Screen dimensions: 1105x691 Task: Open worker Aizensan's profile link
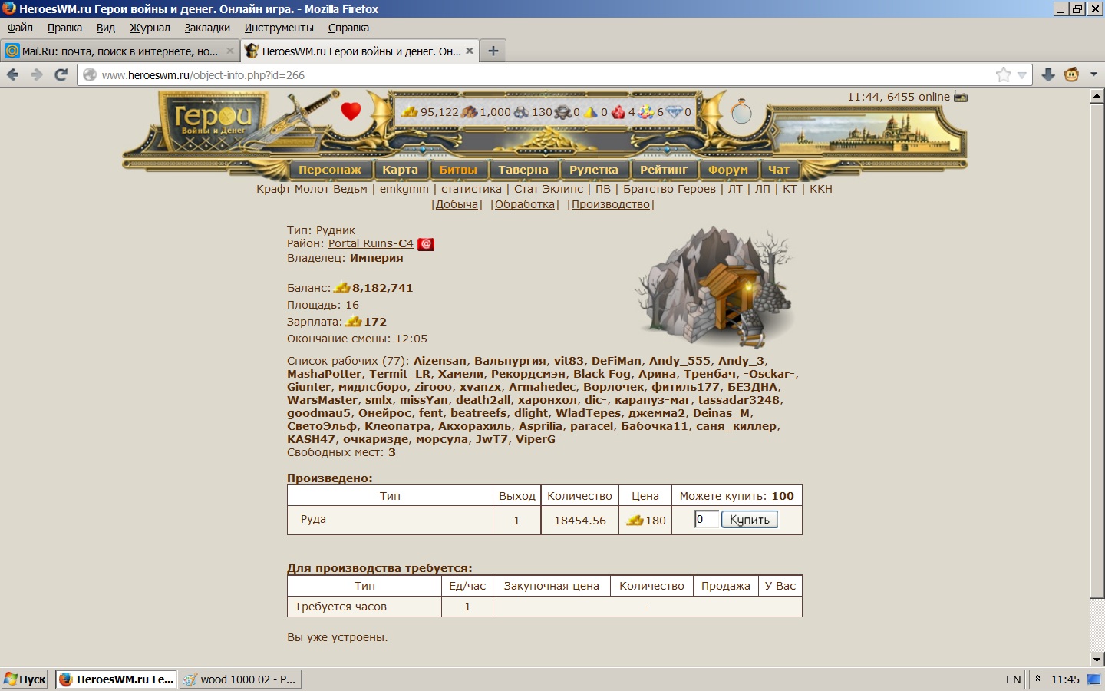point(440,361)
